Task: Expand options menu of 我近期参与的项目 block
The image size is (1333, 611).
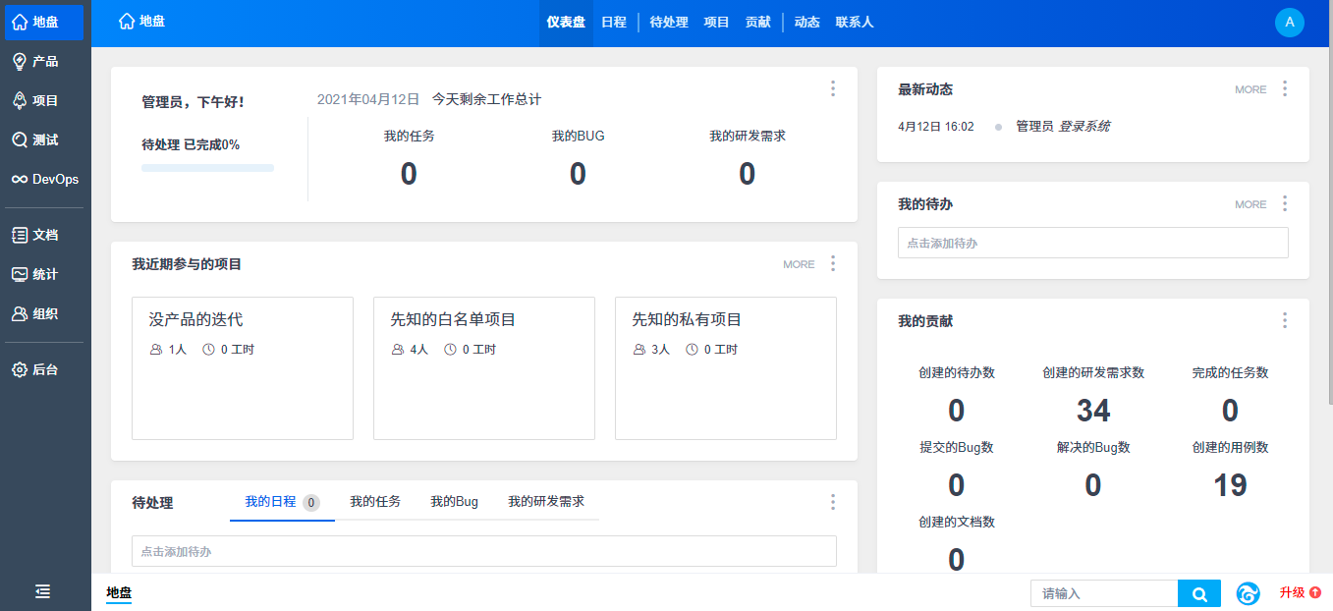Action: point(833,264)
